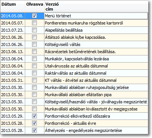Click the Utalványozás az aktuális dátummal title
The width and height of the screenshot is (152, 138).
pyautogui.click(x=96, y=66)
